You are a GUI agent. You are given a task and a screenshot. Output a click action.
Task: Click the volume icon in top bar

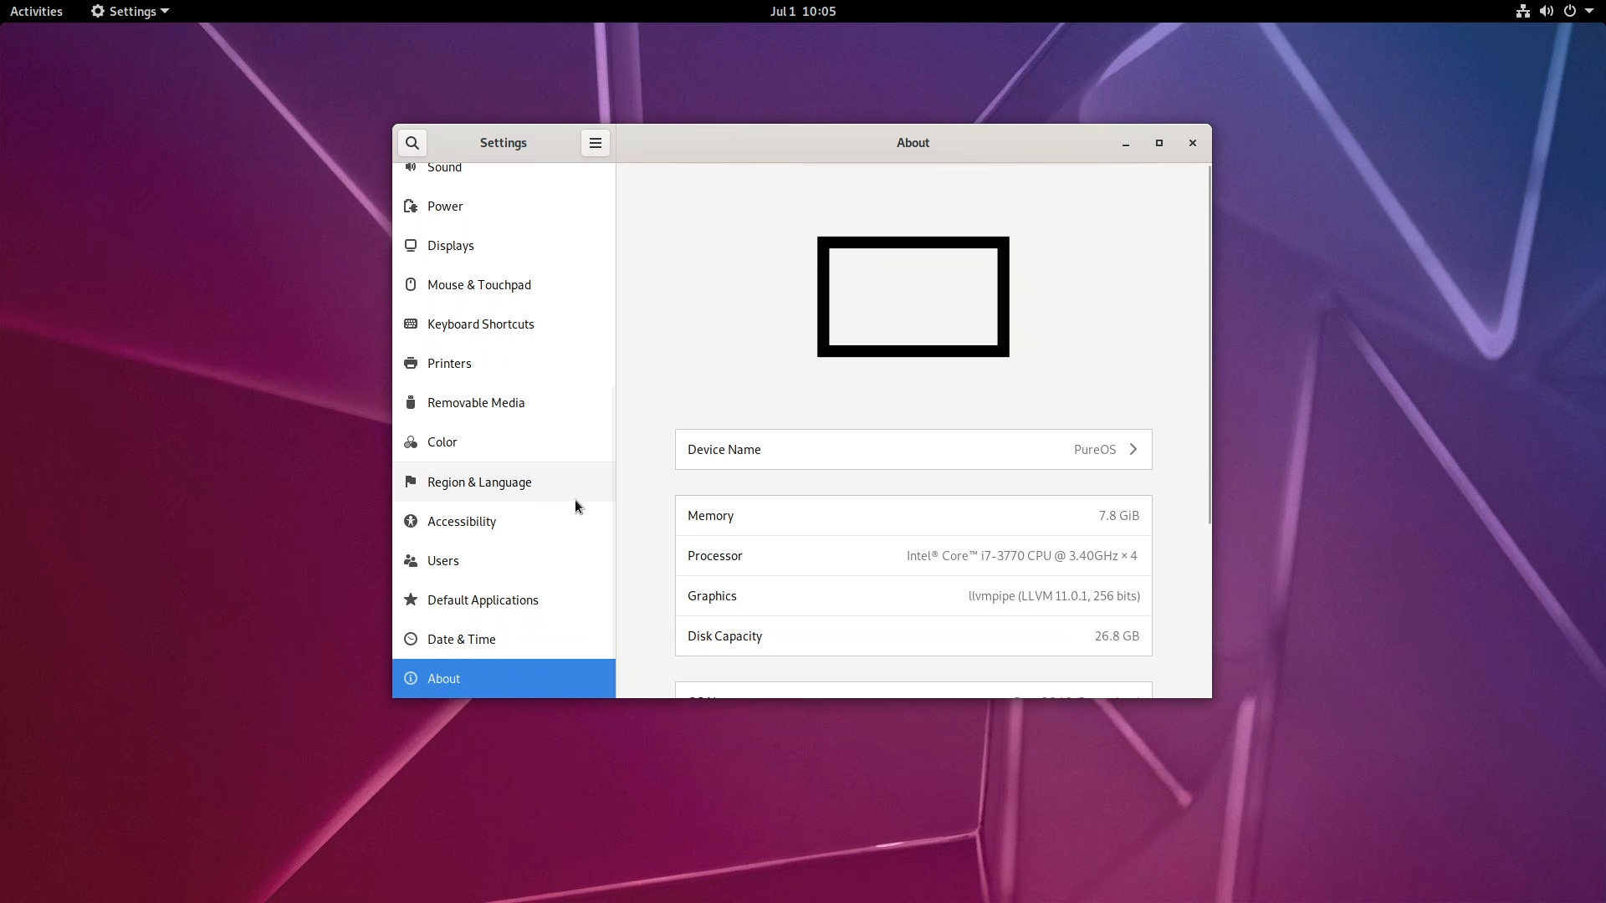1546,12
